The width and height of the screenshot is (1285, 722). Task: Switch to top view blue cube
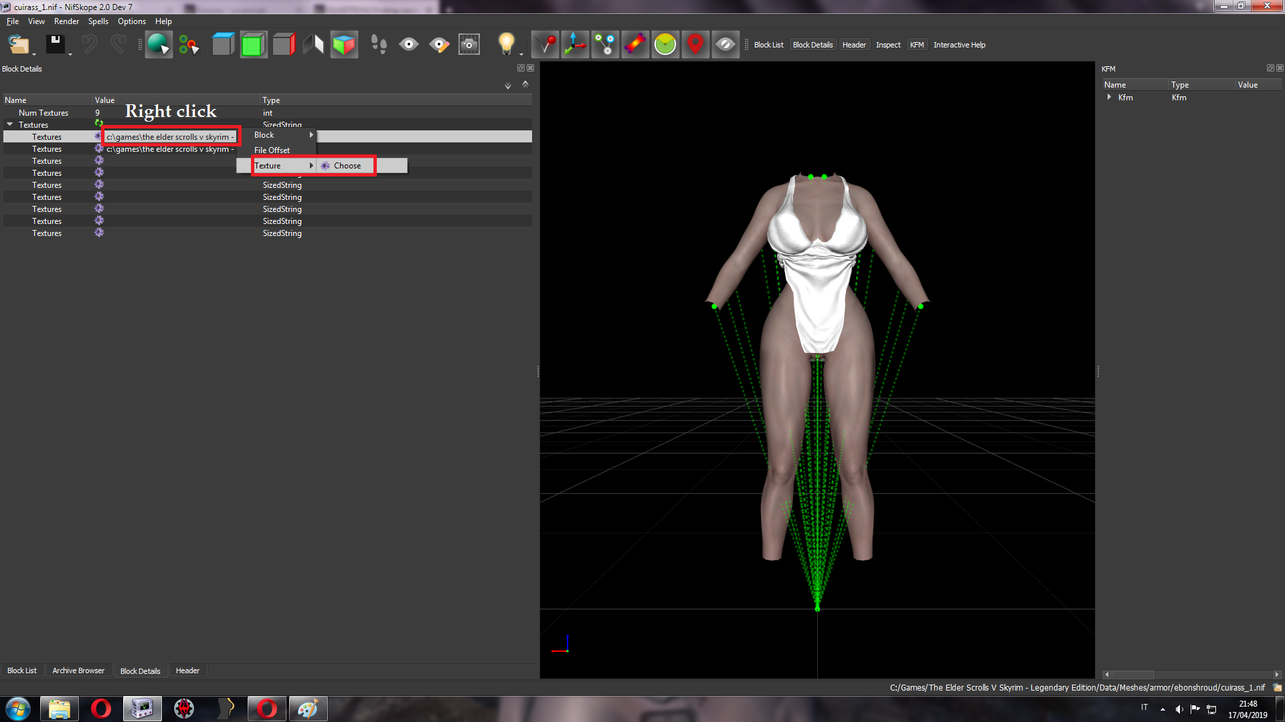click(223, 45)
